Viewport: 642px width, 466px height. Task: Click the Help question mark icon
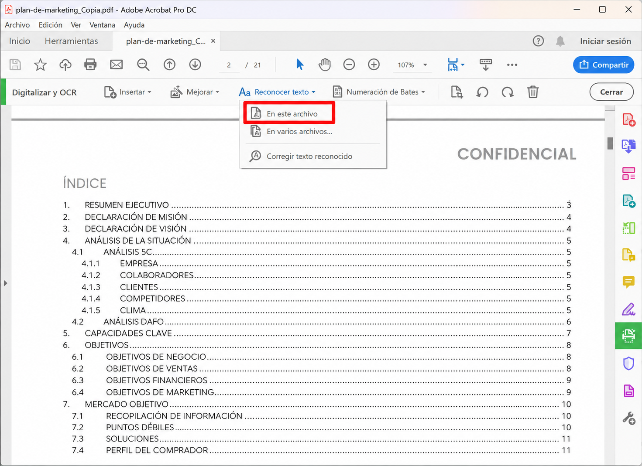[539, 41]
